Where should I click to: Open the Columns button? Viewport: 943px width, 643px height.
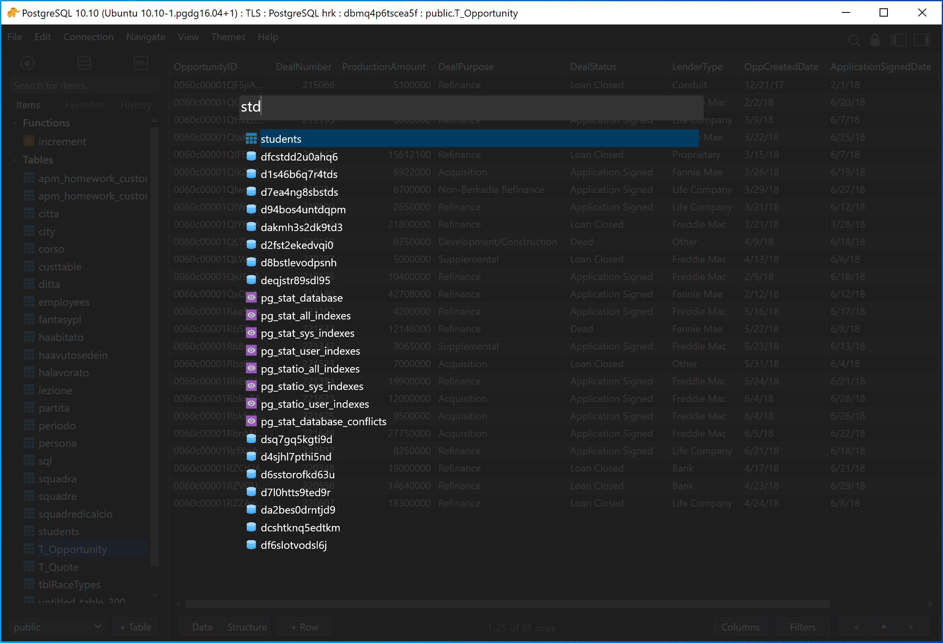(740, 627)
